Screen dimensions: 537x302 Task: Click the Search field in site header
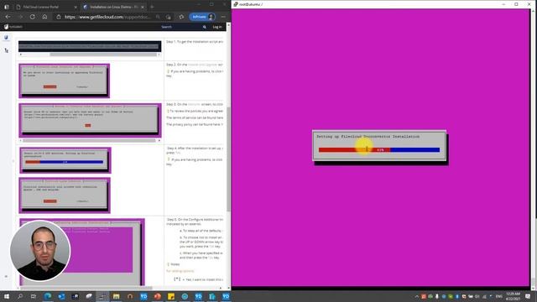pyautogui.click(x=181, y=27)
